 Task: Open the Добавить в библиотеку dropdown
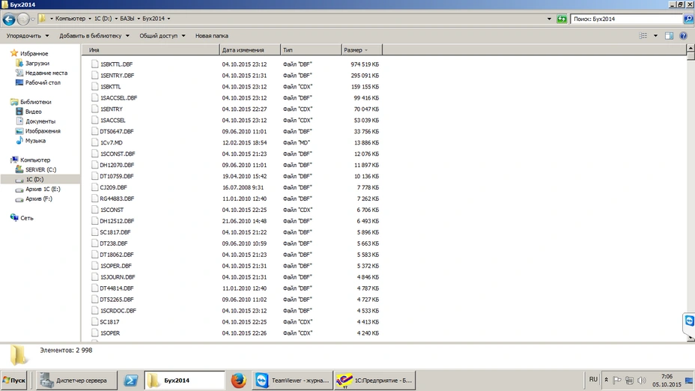click(94, 35)
